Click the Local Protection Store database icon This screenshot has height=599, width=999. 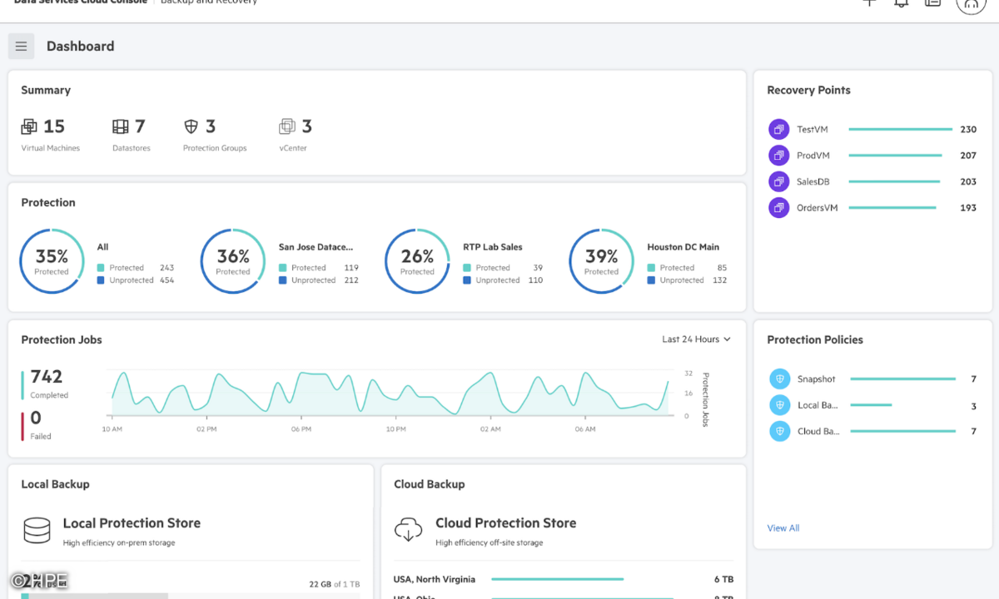point(37,530)
